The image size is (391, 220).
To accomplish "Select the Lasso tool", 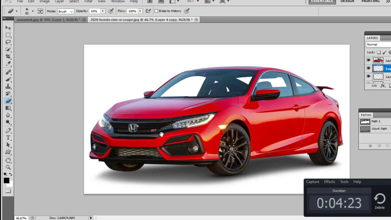I will [8, 42].
